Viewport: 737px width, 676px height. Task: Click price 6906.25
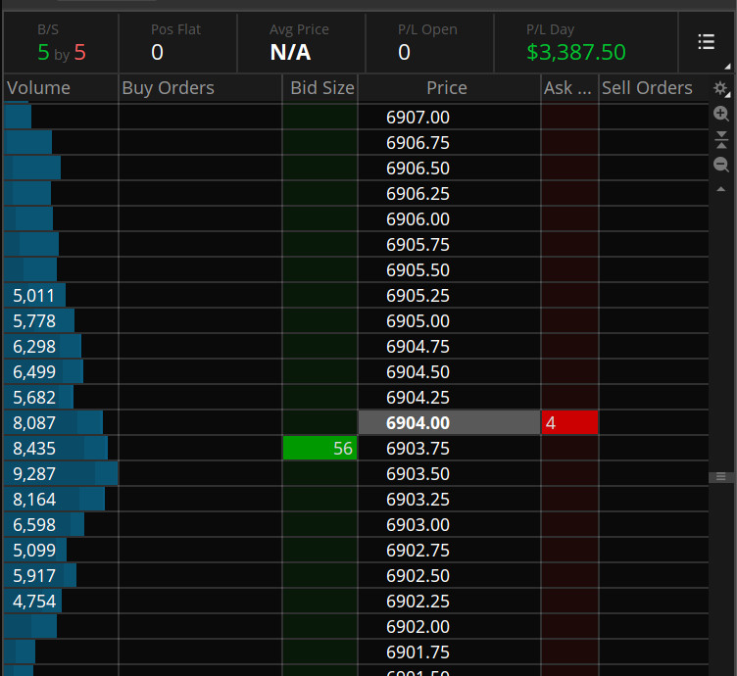click(418, 194)
